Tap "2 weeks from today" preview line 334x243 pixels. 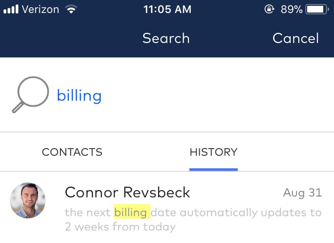120,226
